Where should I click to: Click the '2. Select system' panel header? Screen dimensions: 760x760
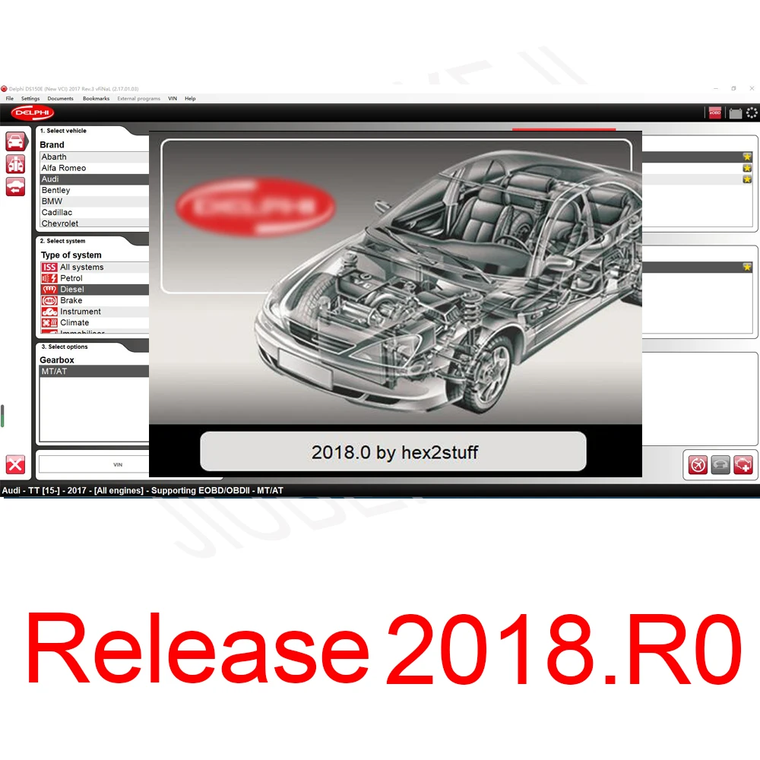point(62,241)
